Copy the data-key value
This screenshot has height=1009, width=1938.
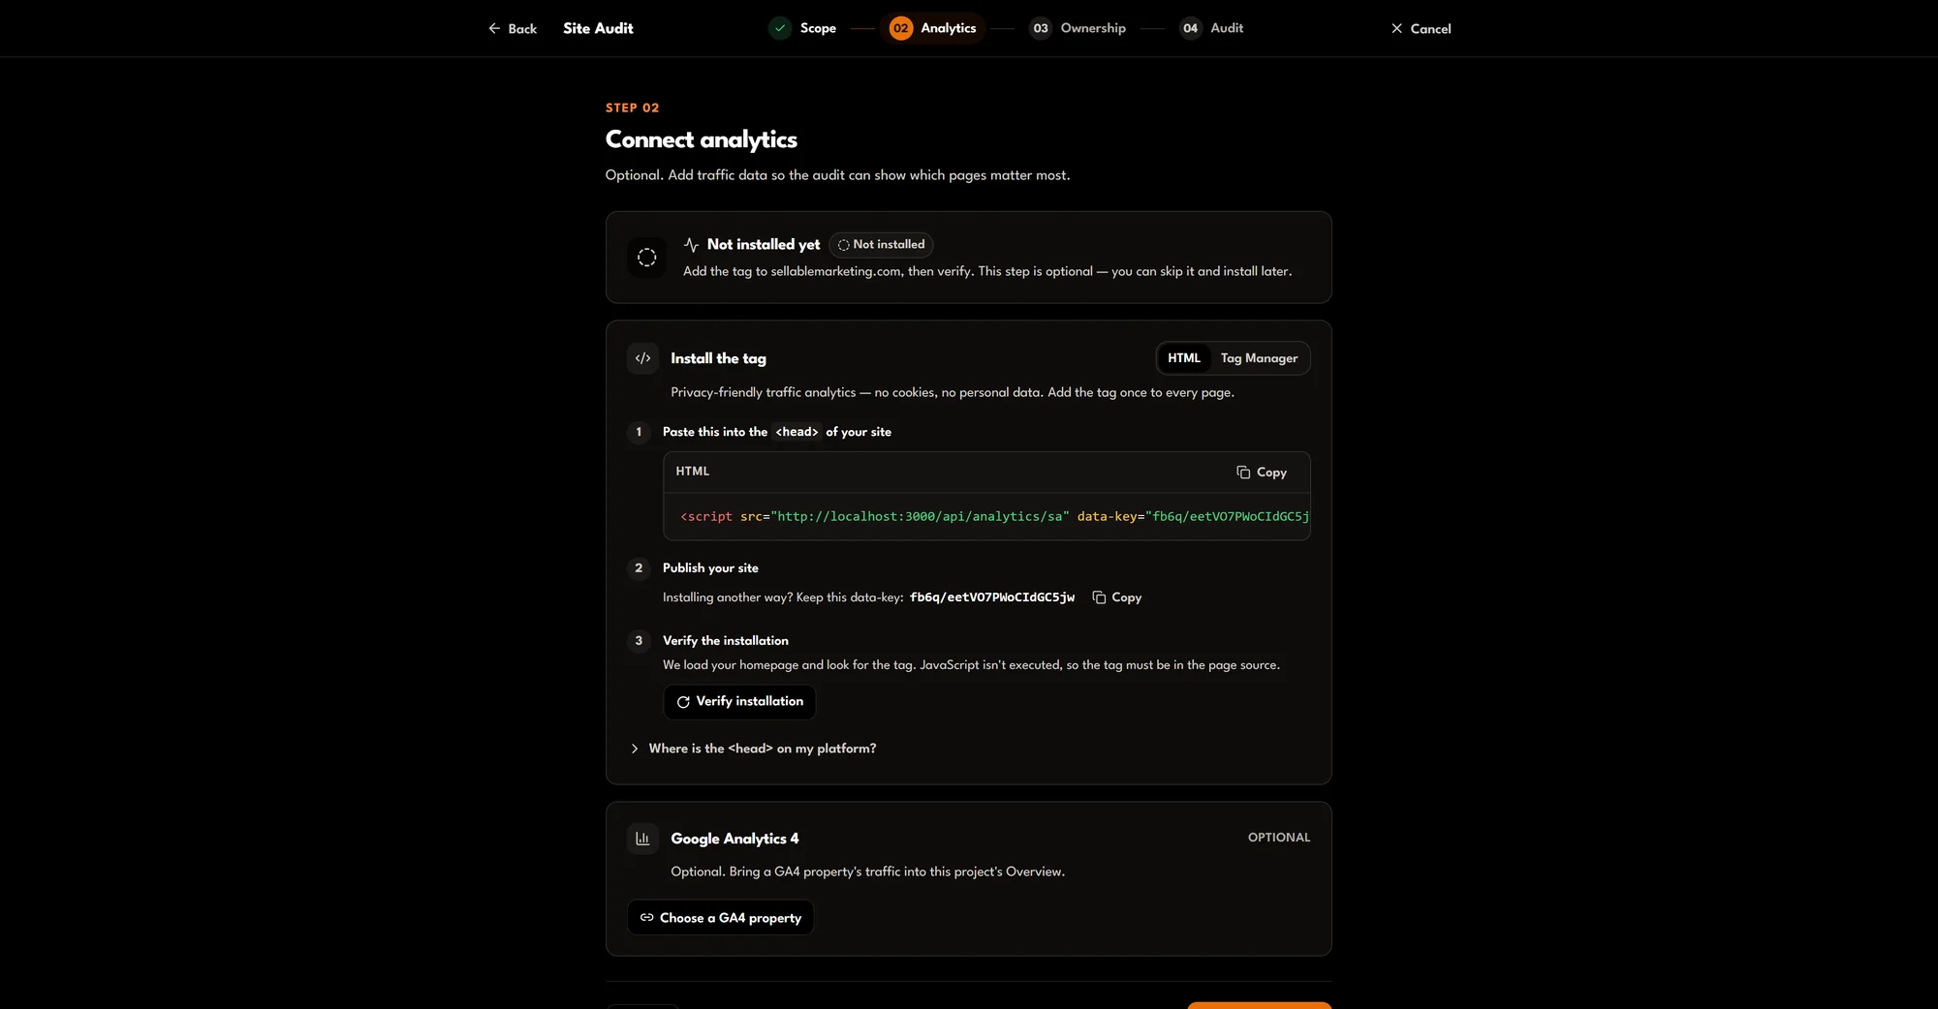(1117, 597)
